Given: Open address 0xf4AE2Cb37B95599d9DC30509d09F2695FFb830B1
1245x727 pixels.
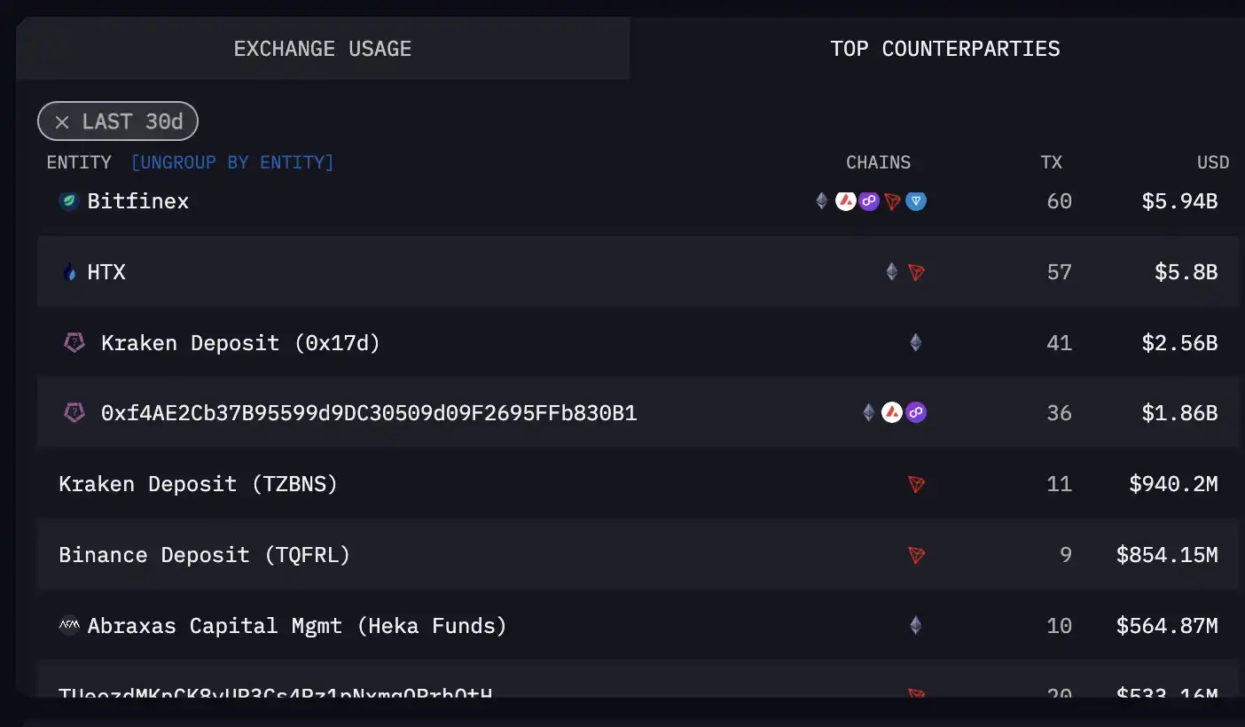Looking at the screenshot, I should click(x=369, y=413).
